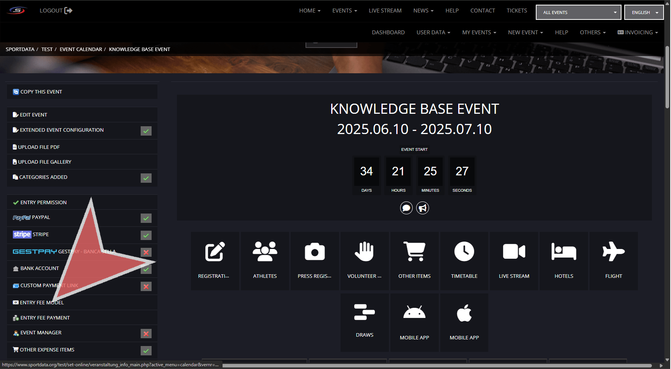This screenshot has width=671, height=369.
Task: Open the English language dropdown
Action: coord(644,12)
